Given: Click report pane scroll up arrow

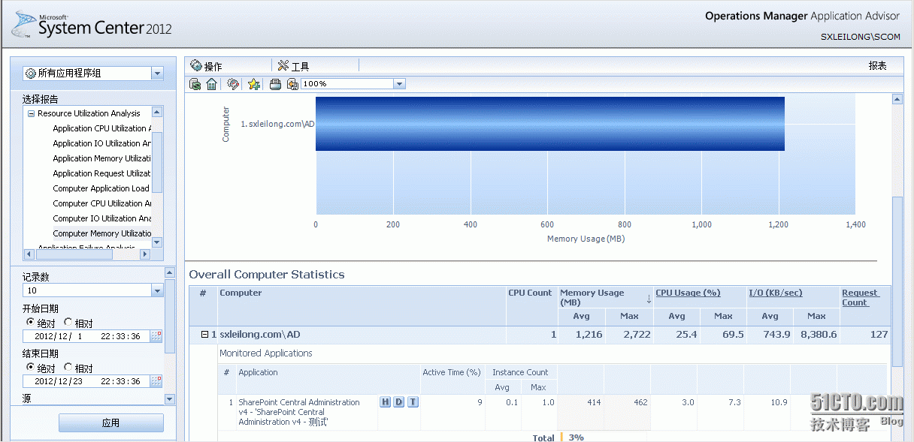Looking at the screenshot, I should point(897,99).
